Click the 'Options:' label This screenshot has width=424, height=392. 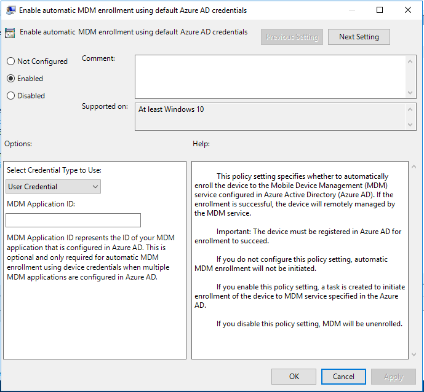[x=18, y=144]
